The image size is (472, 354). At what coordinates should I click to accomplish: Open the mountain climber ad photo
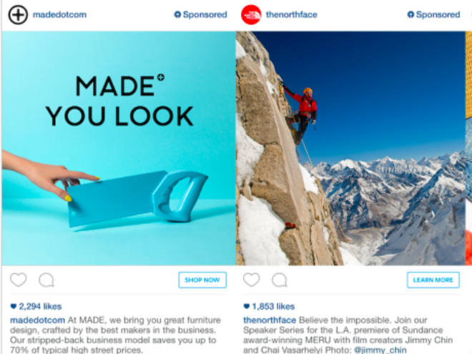pyautogui.click(x=350, y=148)
